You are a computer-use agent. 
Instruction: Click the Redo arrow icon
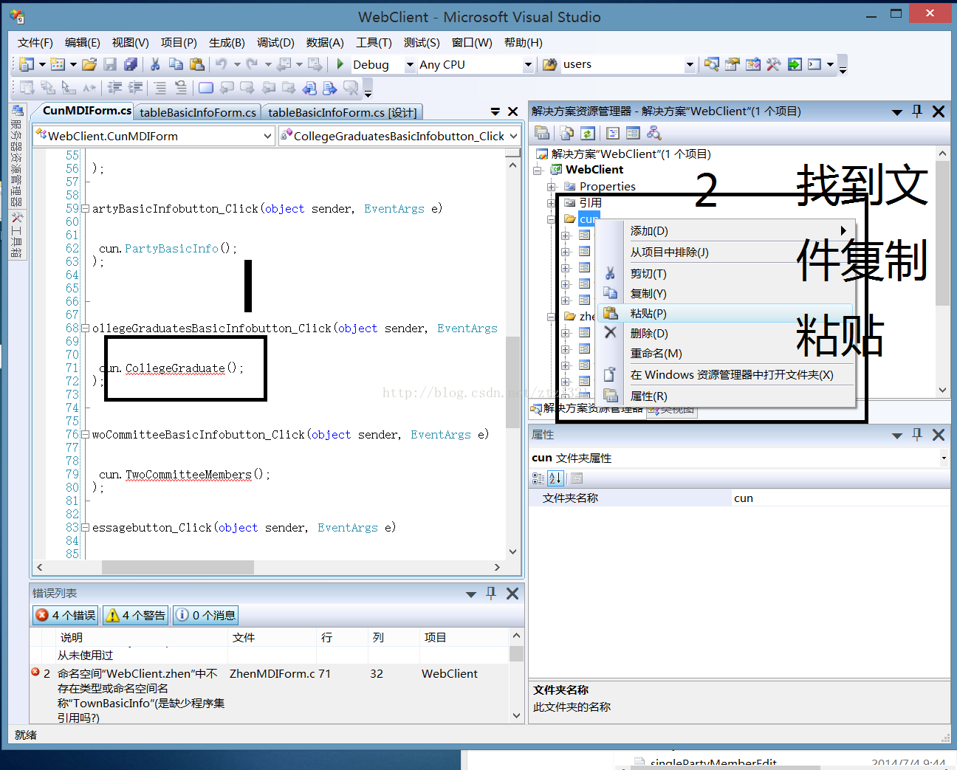[x=252, y=64]
